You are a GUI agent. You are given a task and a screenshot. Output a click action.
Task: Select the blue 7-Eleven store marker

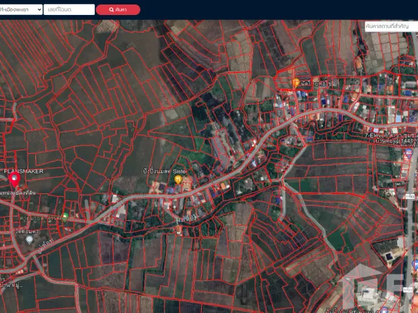[x=408, y=154]
